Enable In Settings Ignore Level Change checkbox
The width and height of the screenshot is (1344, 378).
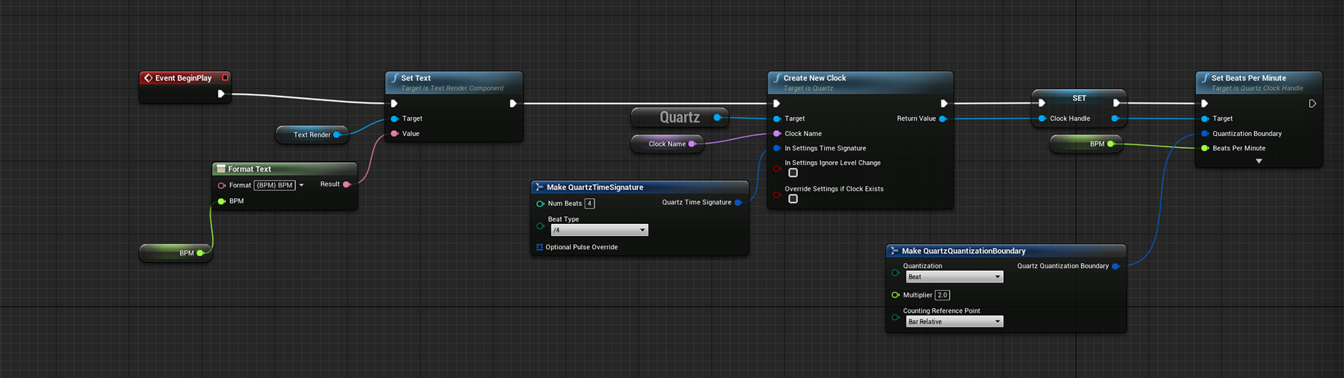[793, 173]
